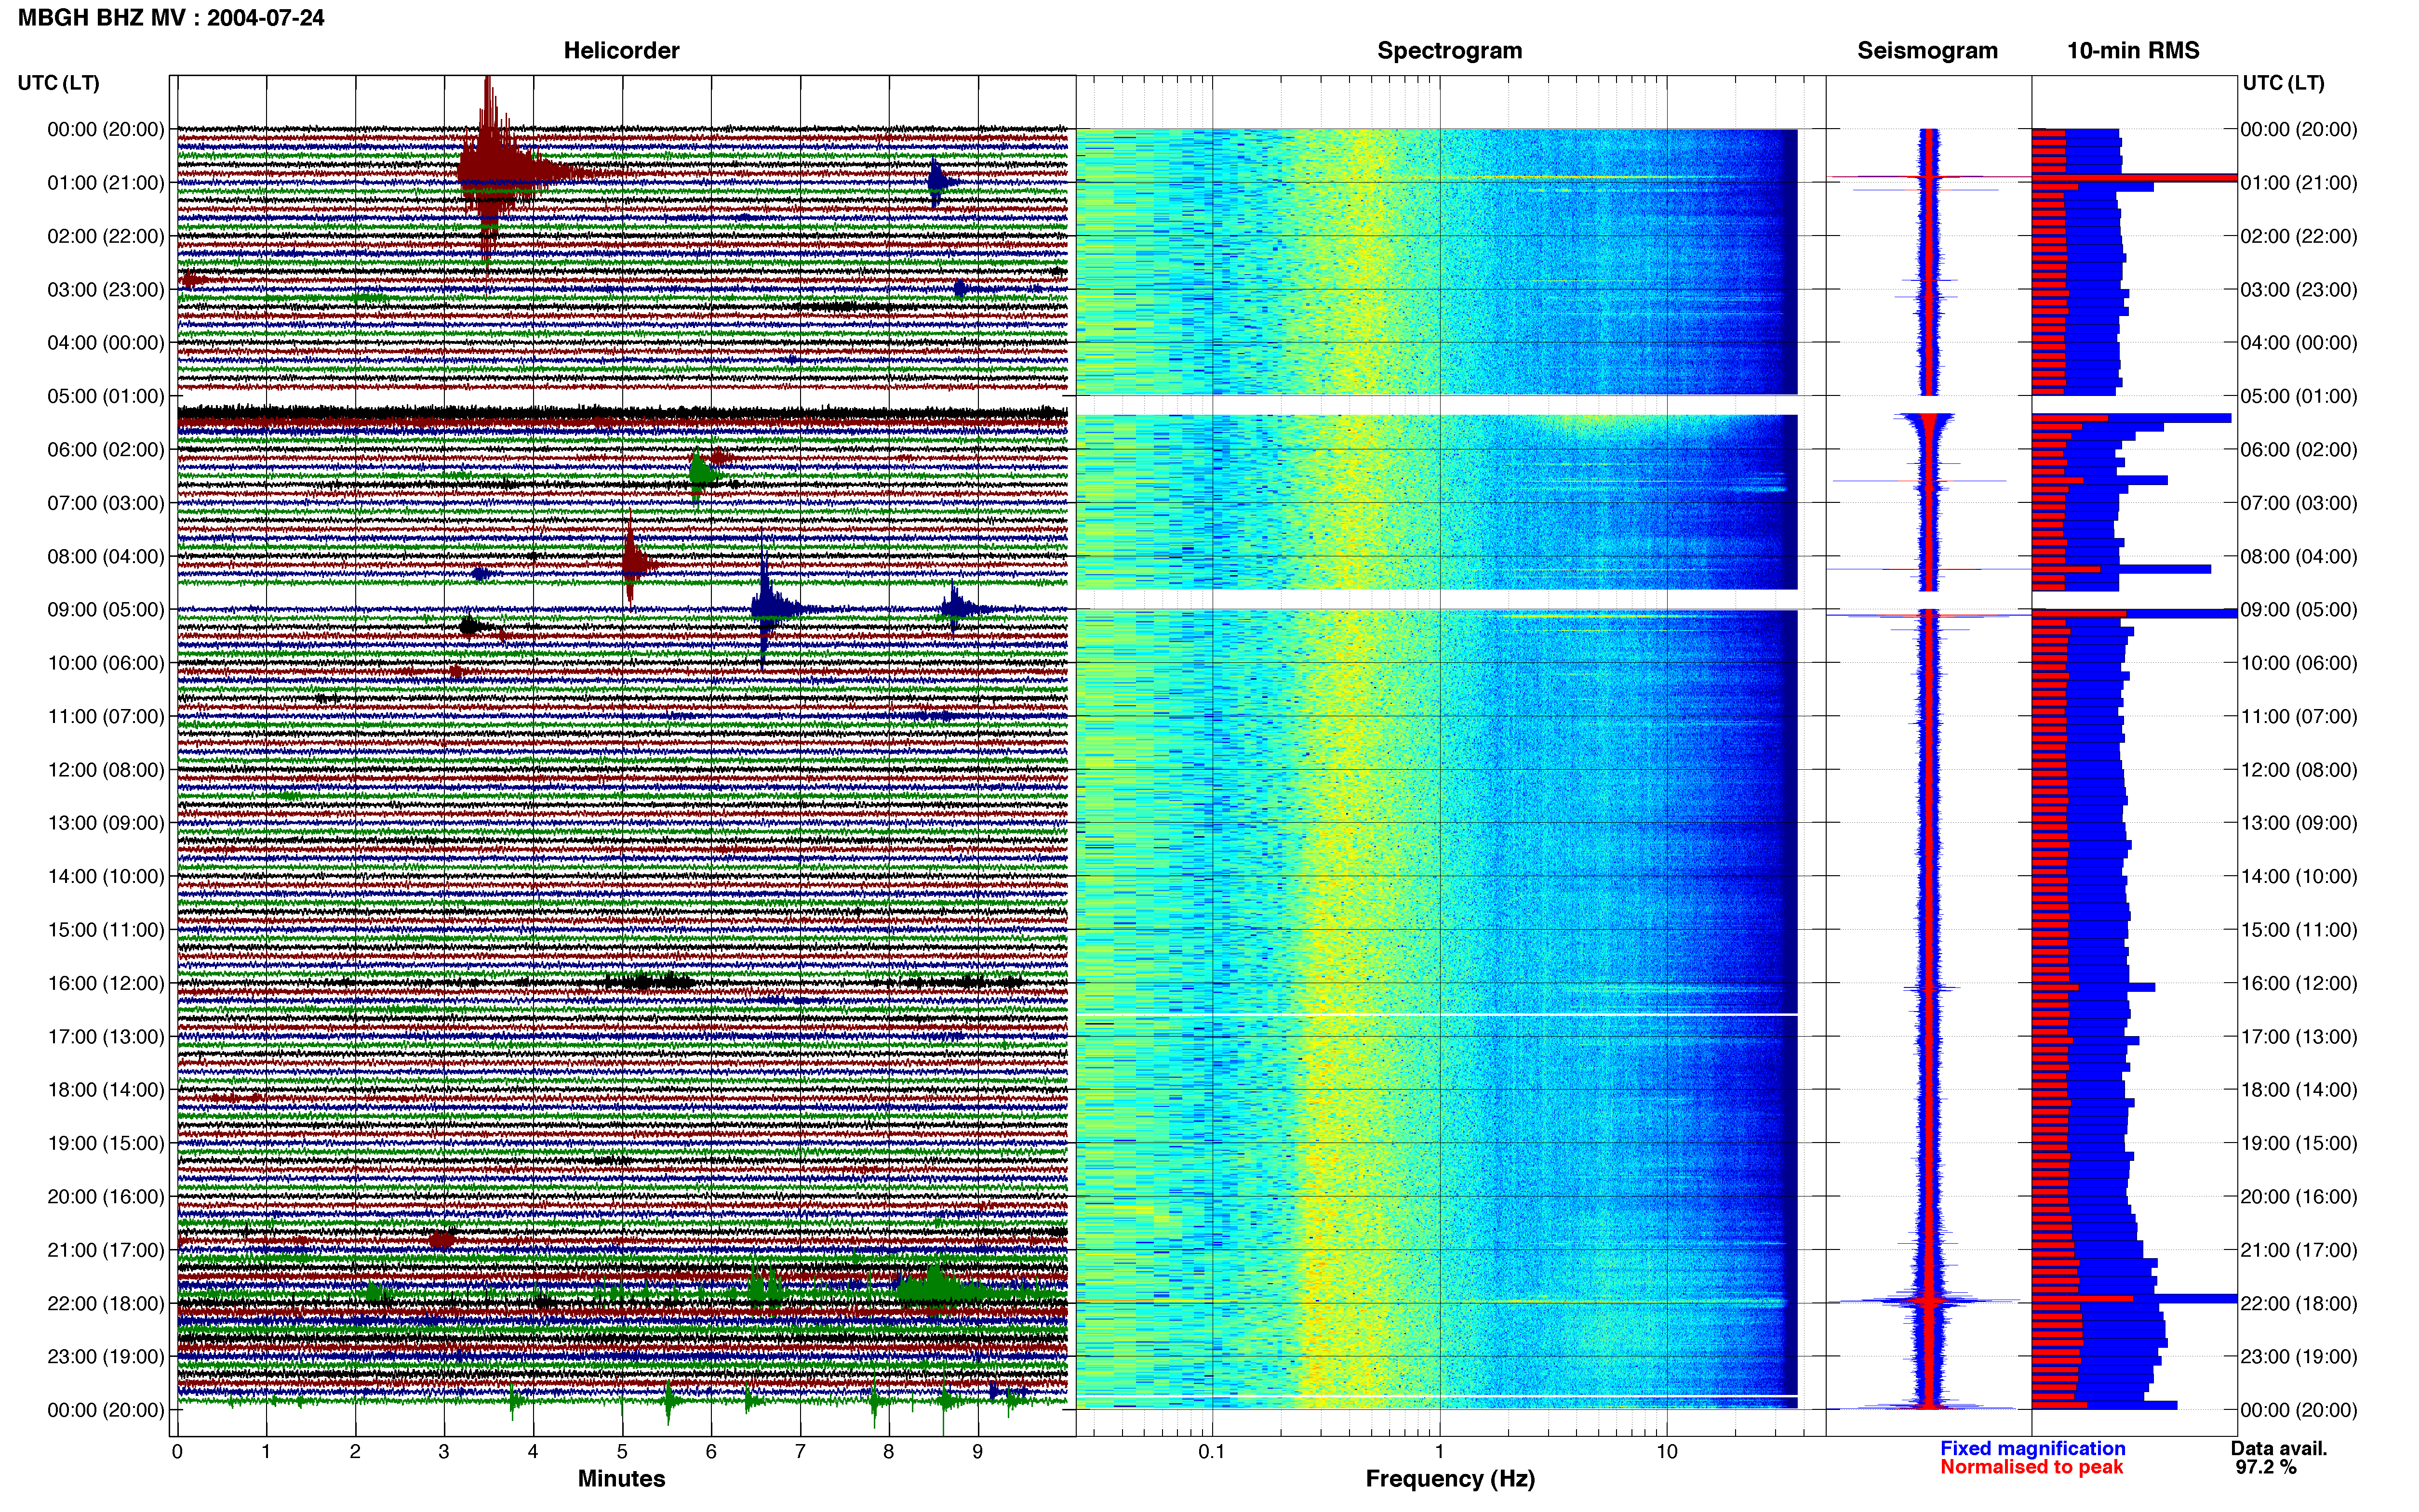This screenshot has height=1512, width=2419.
Task: Click the left 'UTC (LT)' axis label
Action: click(58, 83)
